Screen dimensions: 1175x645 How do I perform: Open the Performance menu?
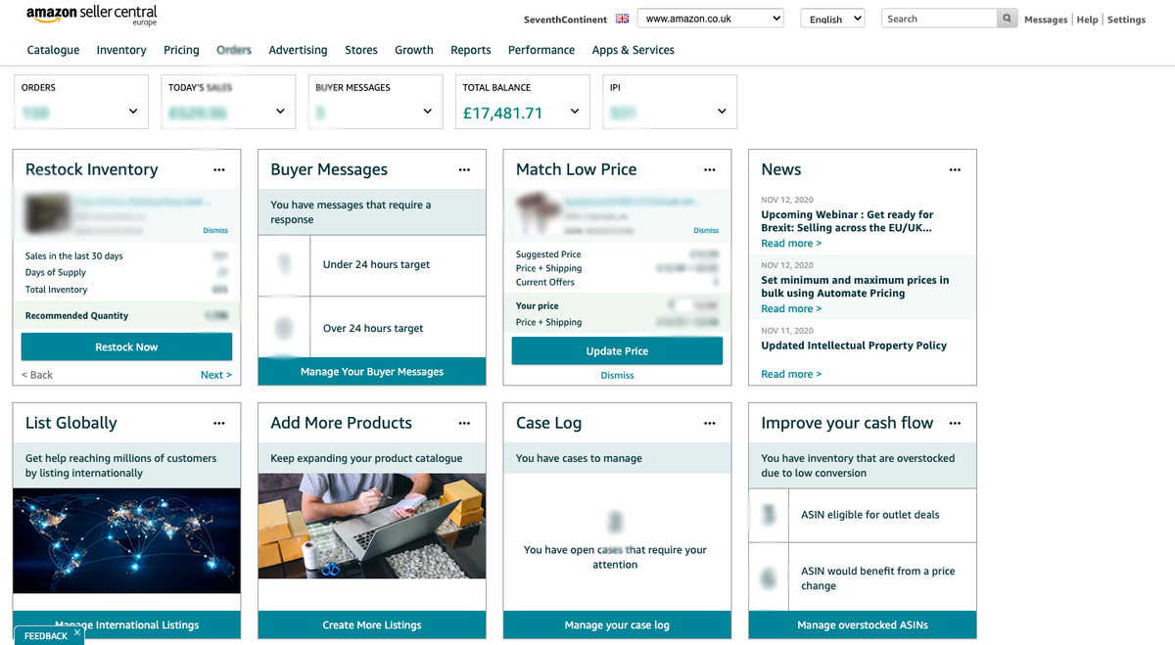[x=541, y=50]
